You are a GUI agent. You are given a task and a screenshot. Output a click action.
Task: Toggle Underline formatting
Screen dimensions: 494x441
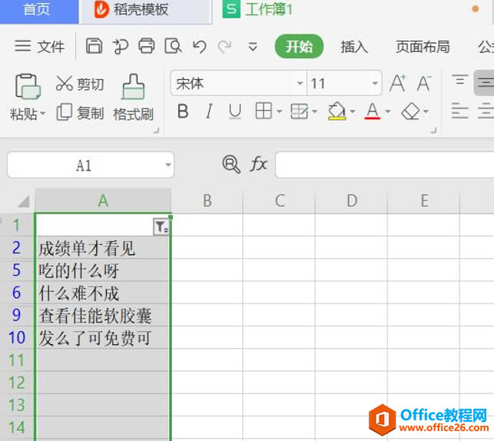tap(235, 111)
